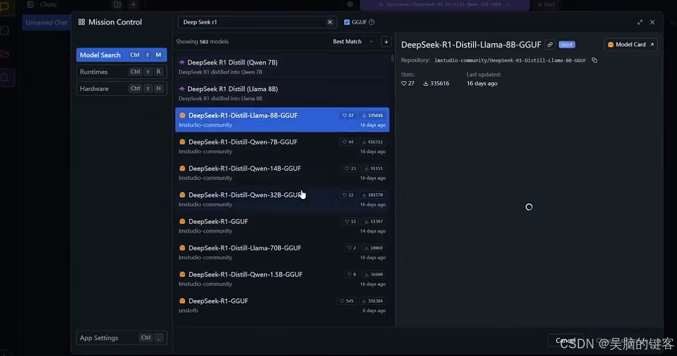Click downloads badge 36600 on Qwen-1.5B row
Screen dimensions: 677x356
[x=373, y=274]
